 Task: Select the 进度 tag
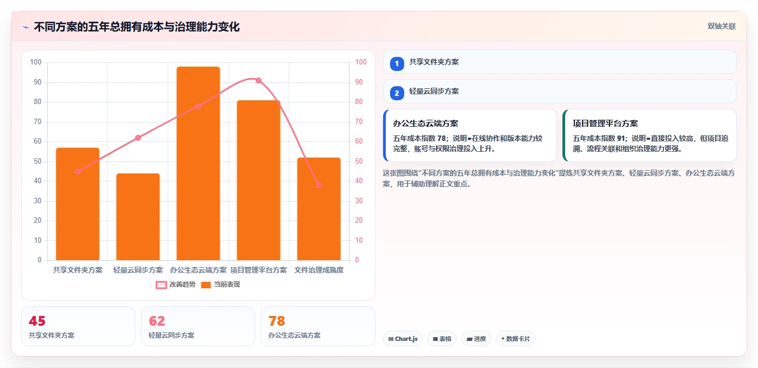[x=476, y=339]
